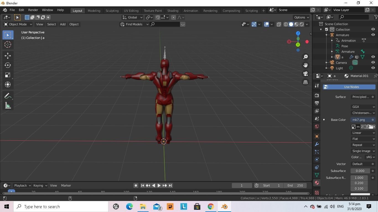Adjust the Subsurface 0.000 slider
The height and width of the screenshot is (212, 378).
pyautogui.click(x=360, y=171)
